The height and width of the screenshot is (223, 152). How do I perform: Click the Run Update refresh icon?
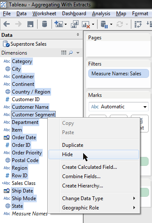(x=119, y=24)
